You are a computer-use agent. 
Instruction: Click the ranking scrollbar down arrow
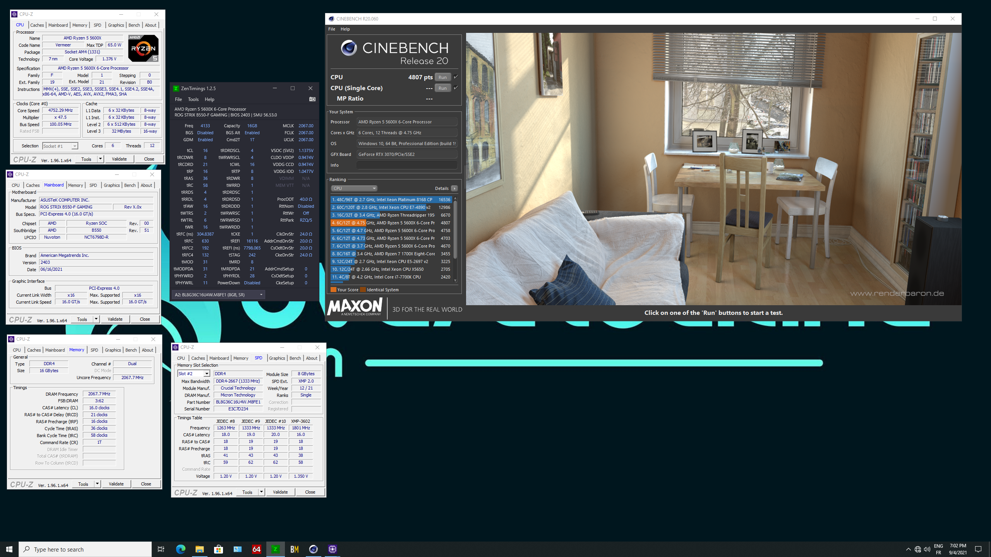455,281
